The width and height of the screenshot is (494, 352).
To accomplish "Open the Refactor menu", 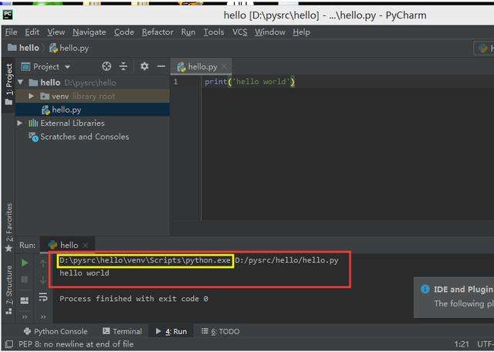I will pos(157,32).
